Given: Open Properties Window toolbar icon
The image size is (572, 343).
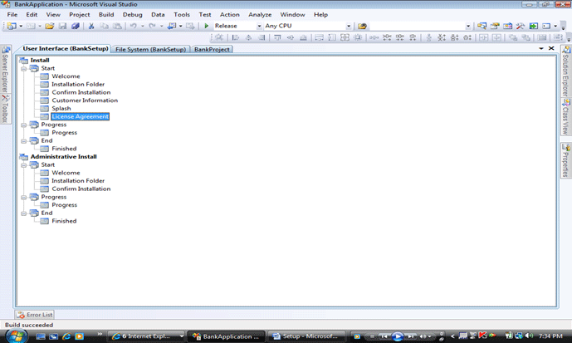Looking at the screenshot, I should tap(495, 26).
